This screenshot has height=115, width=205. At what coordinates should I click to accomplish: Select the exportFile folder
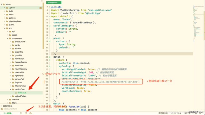(x=19, y=52)
